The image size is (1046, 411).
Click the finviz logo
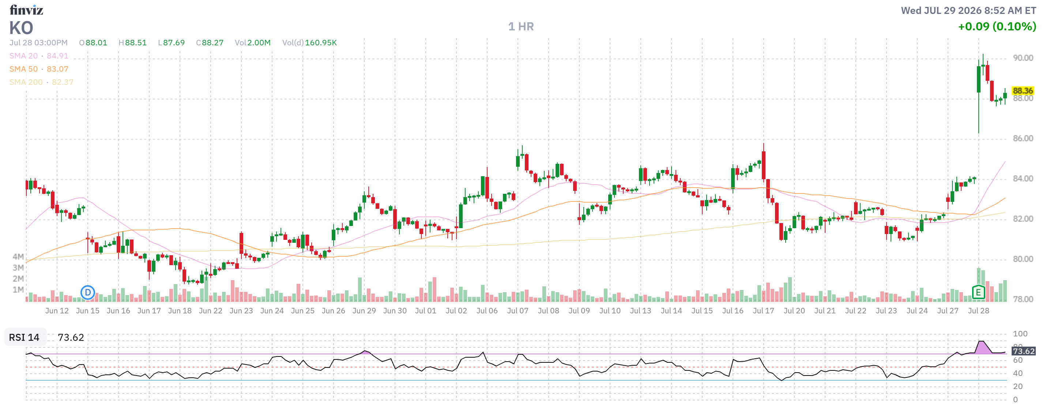coord(26,10)
